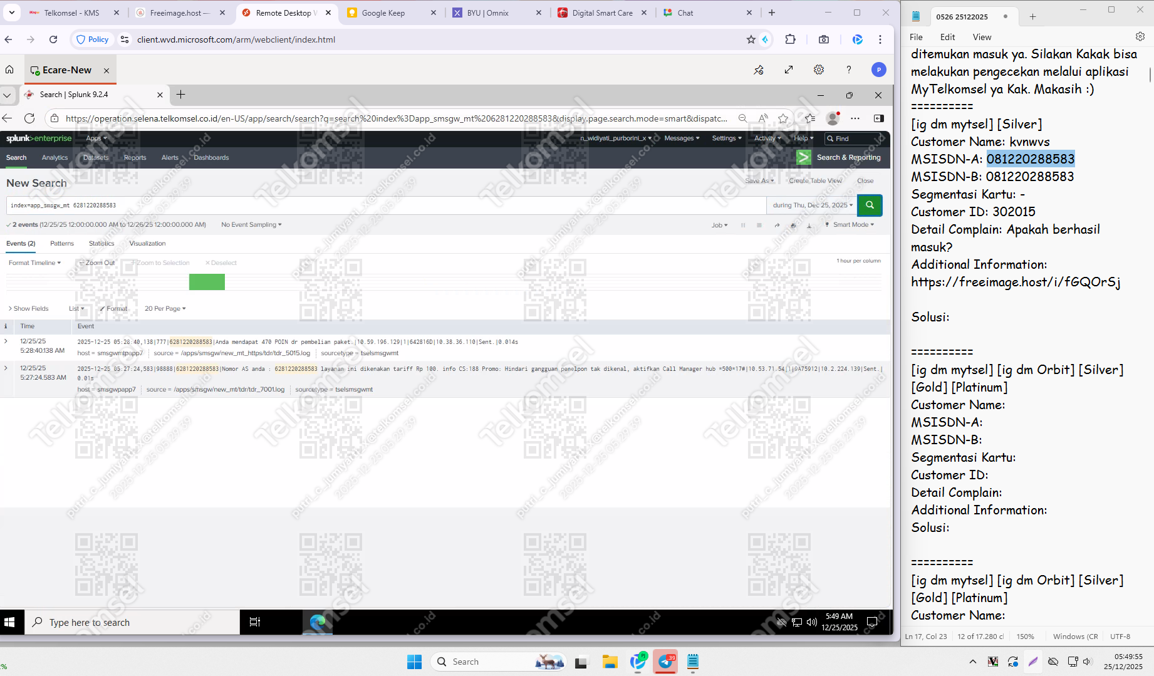Screen dimensions: 1154x676
Task: Click zoom out magnifier in remote Edge address bar
Action: click(x=742, y=118)
